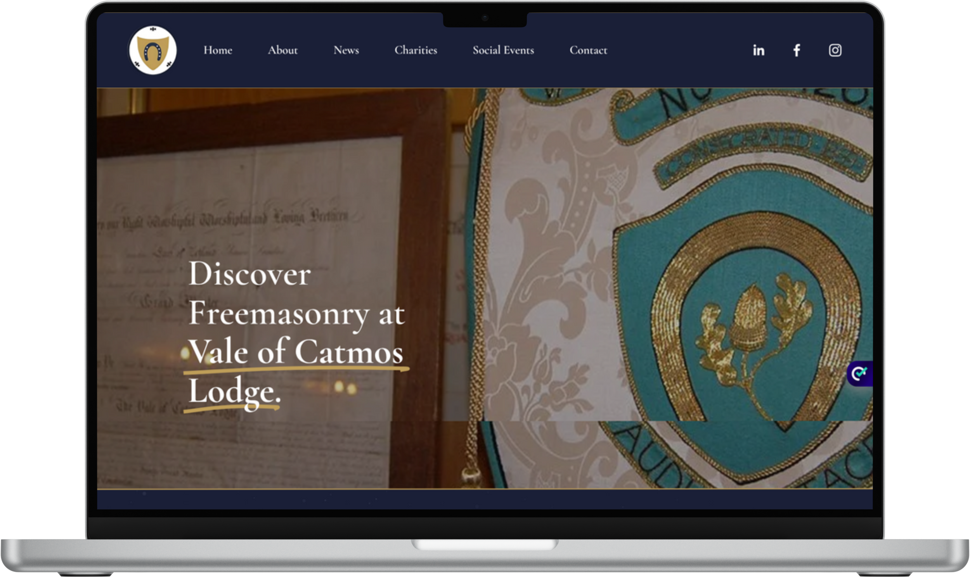Open the About page

coord(283,50)
